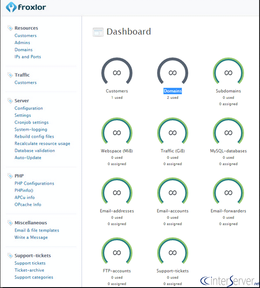Click the Support-tickets sidebar heading

pos(33,255)
